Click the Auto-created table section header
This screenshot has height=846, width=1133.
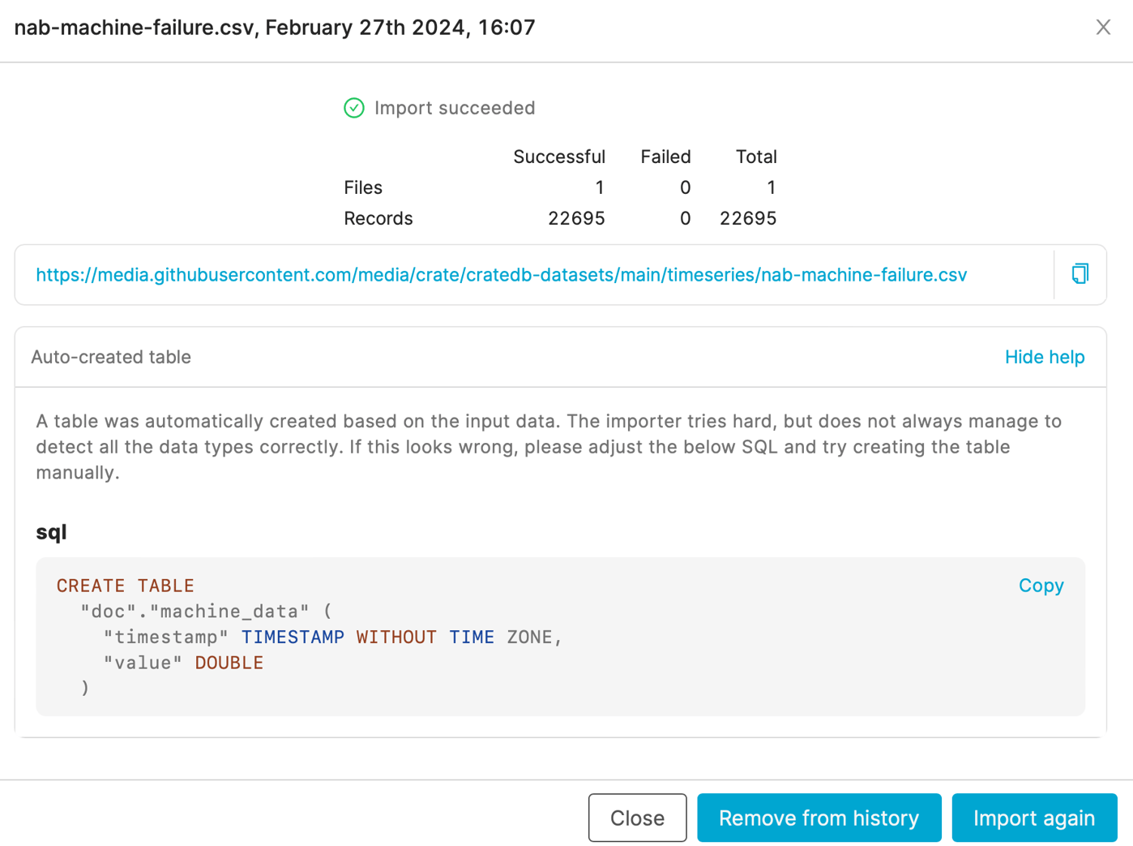pyautogui.click(x=111, y=357)
